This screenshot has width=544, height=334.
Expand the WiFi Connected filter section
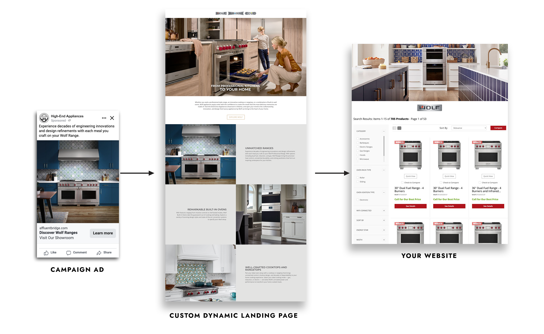[x=384, y=211]
